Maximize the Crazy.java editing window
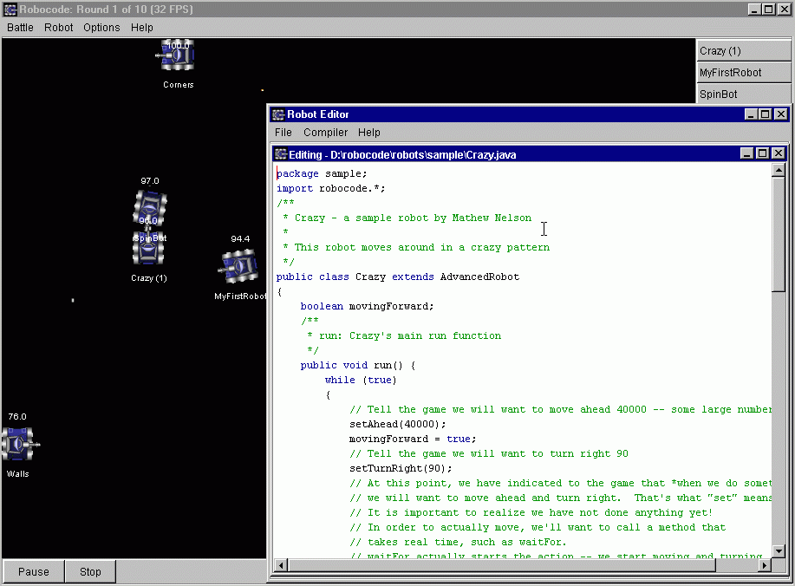795x586 pixels. coord(763,153)
